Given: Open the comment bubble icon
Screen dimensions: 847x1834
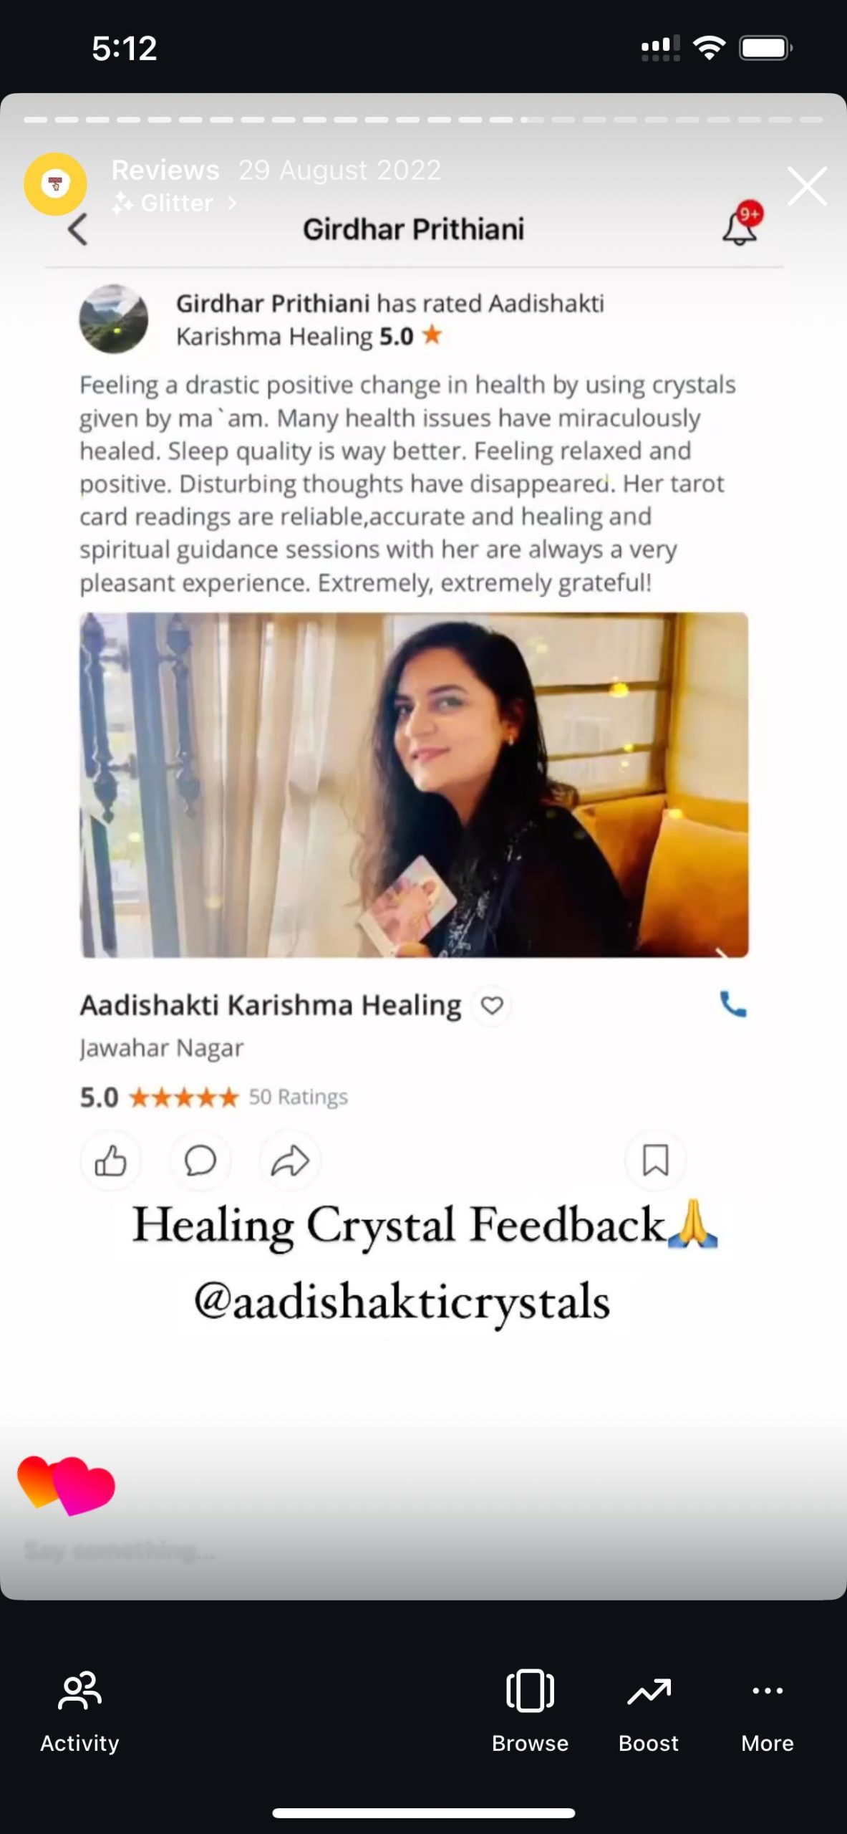Looking at the screenshot, I should [x=200, y=1160].
